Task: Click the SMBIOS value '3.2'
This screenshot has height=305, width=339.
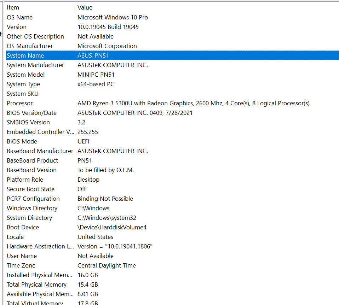Action: tap(81, 122)
